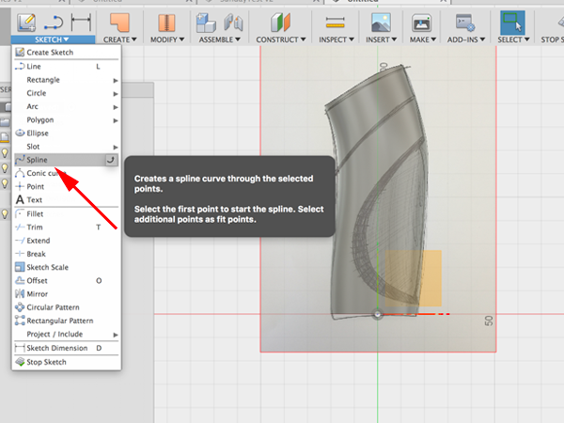Open the ASSEMBLE dropdown menu

(x=219, y=39)
